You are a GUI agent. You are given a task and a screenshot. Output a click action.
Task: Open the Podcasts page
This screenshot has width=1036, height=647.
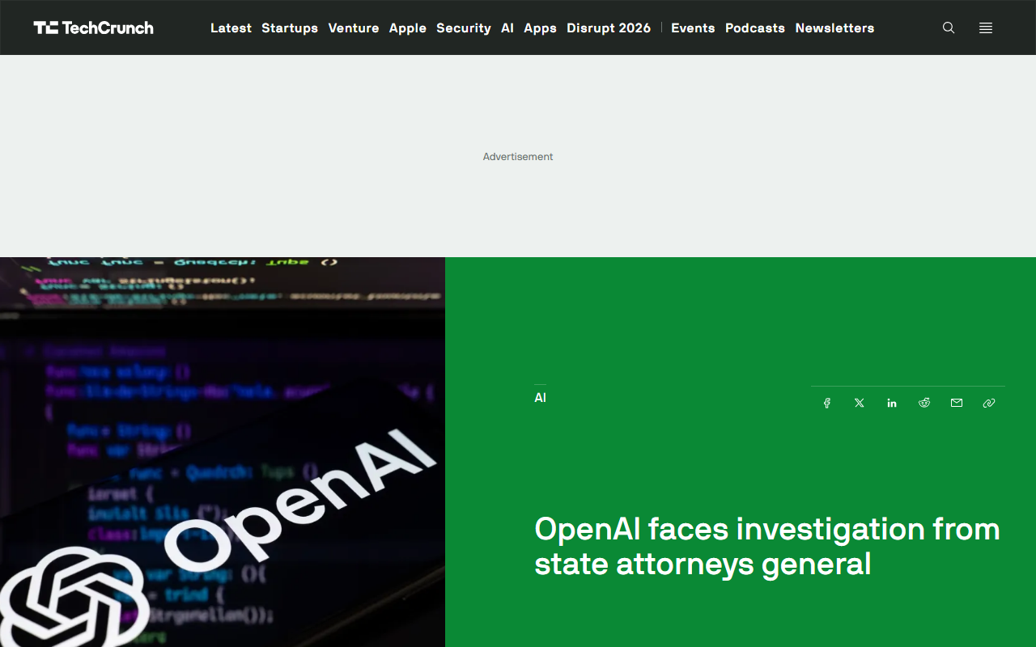[755, 27]
